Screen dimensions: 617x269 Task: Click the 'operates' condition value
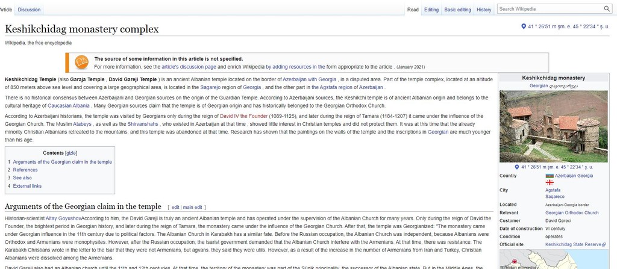coord(554,237)
